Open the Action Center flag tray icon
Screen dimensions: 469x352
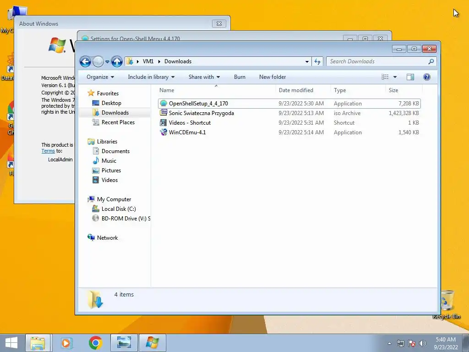(x=412, y=343)
